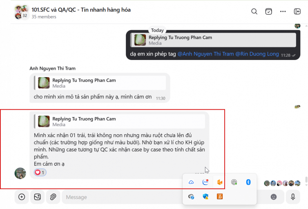
Task: Click the sender avatar beside the heart reaction
Action: click(x=20, y=173)
